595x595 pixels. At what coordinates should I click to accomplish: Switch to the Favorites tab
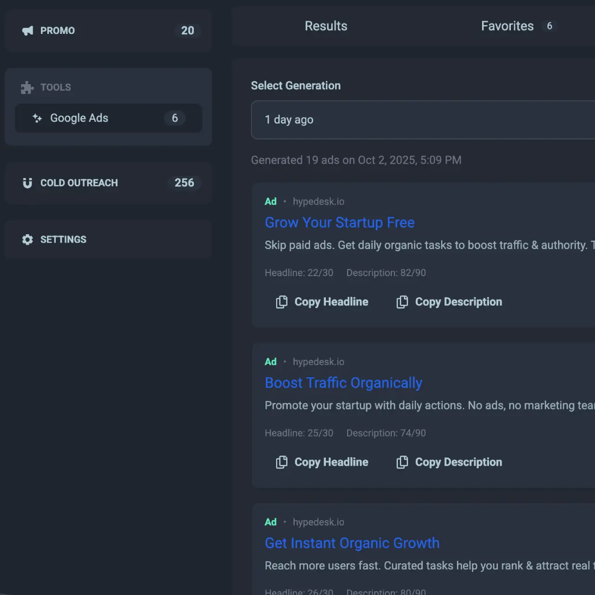coord(507,26)
